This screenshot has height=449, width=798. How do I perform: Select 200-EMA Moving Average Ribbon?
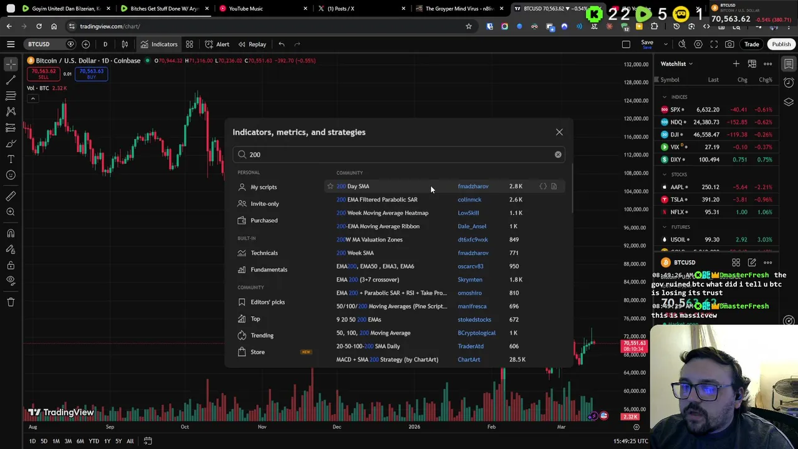point(378,226)
